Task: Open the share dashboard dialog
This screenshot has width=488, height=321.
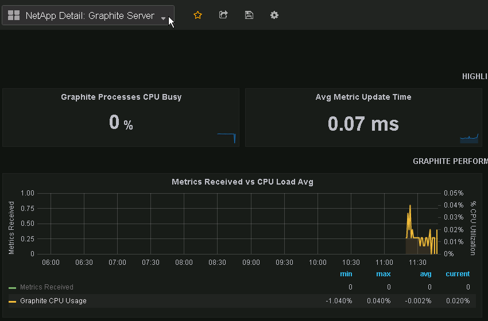Action: point(223,15)
